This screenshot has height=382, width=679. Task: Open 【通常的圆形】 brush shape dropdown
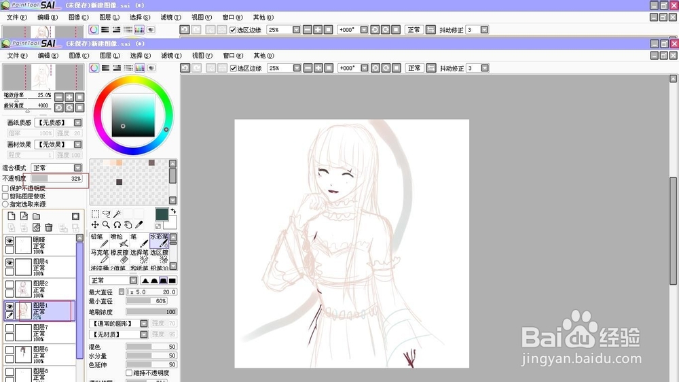144,324
